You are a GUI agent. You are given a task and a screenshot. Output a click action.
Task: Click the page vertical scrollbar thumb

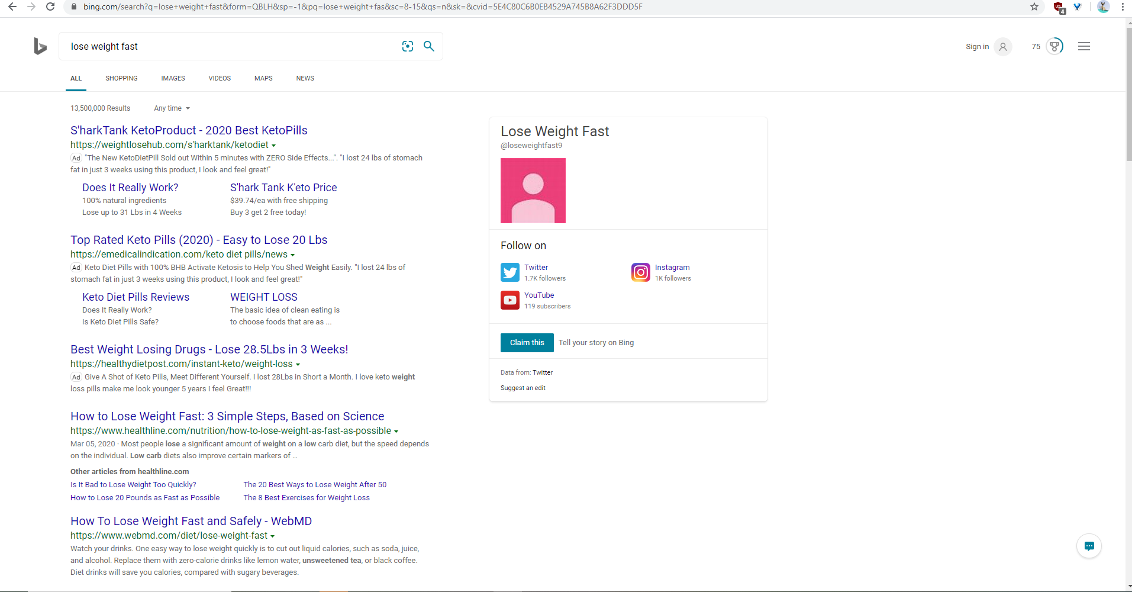(x=1129, y=95)
